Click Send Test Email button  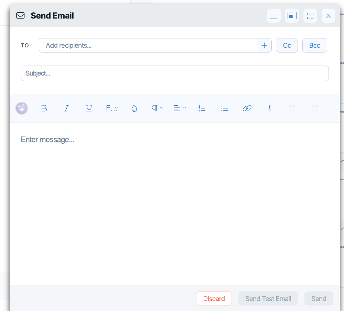(268, 299)
